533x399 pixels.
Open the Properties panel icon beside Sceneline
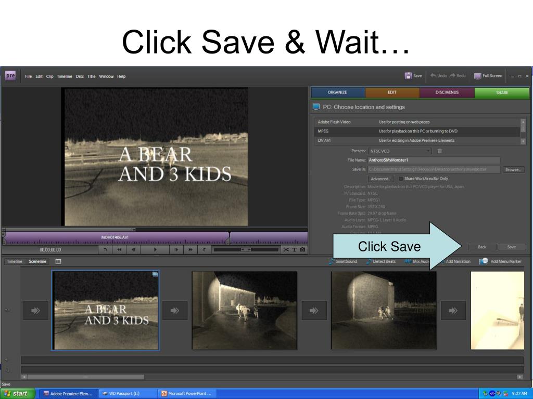58,261
